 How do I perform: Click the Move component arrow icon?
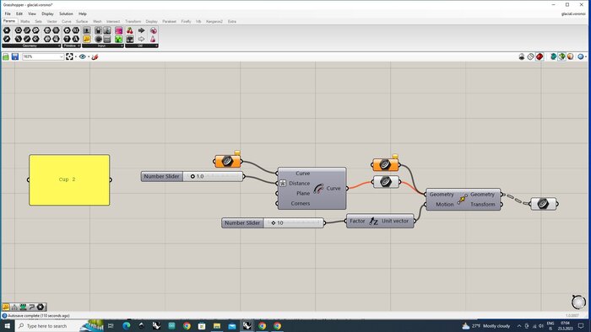pos(463,199)
